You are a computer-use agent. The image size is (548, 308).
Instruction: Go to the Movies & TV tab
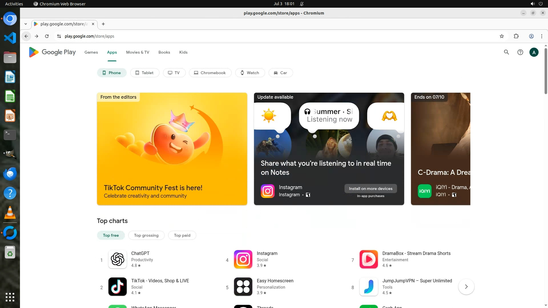pos(138,52)
